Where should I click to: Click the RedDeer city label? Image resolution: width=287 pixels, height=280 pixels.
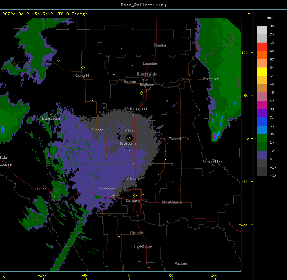coord(146,85)
